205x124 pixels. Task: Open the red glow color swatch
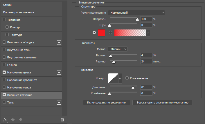click(101, 33)
